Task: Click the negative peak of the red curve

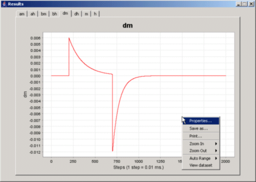Action: [x=112, y=151]
